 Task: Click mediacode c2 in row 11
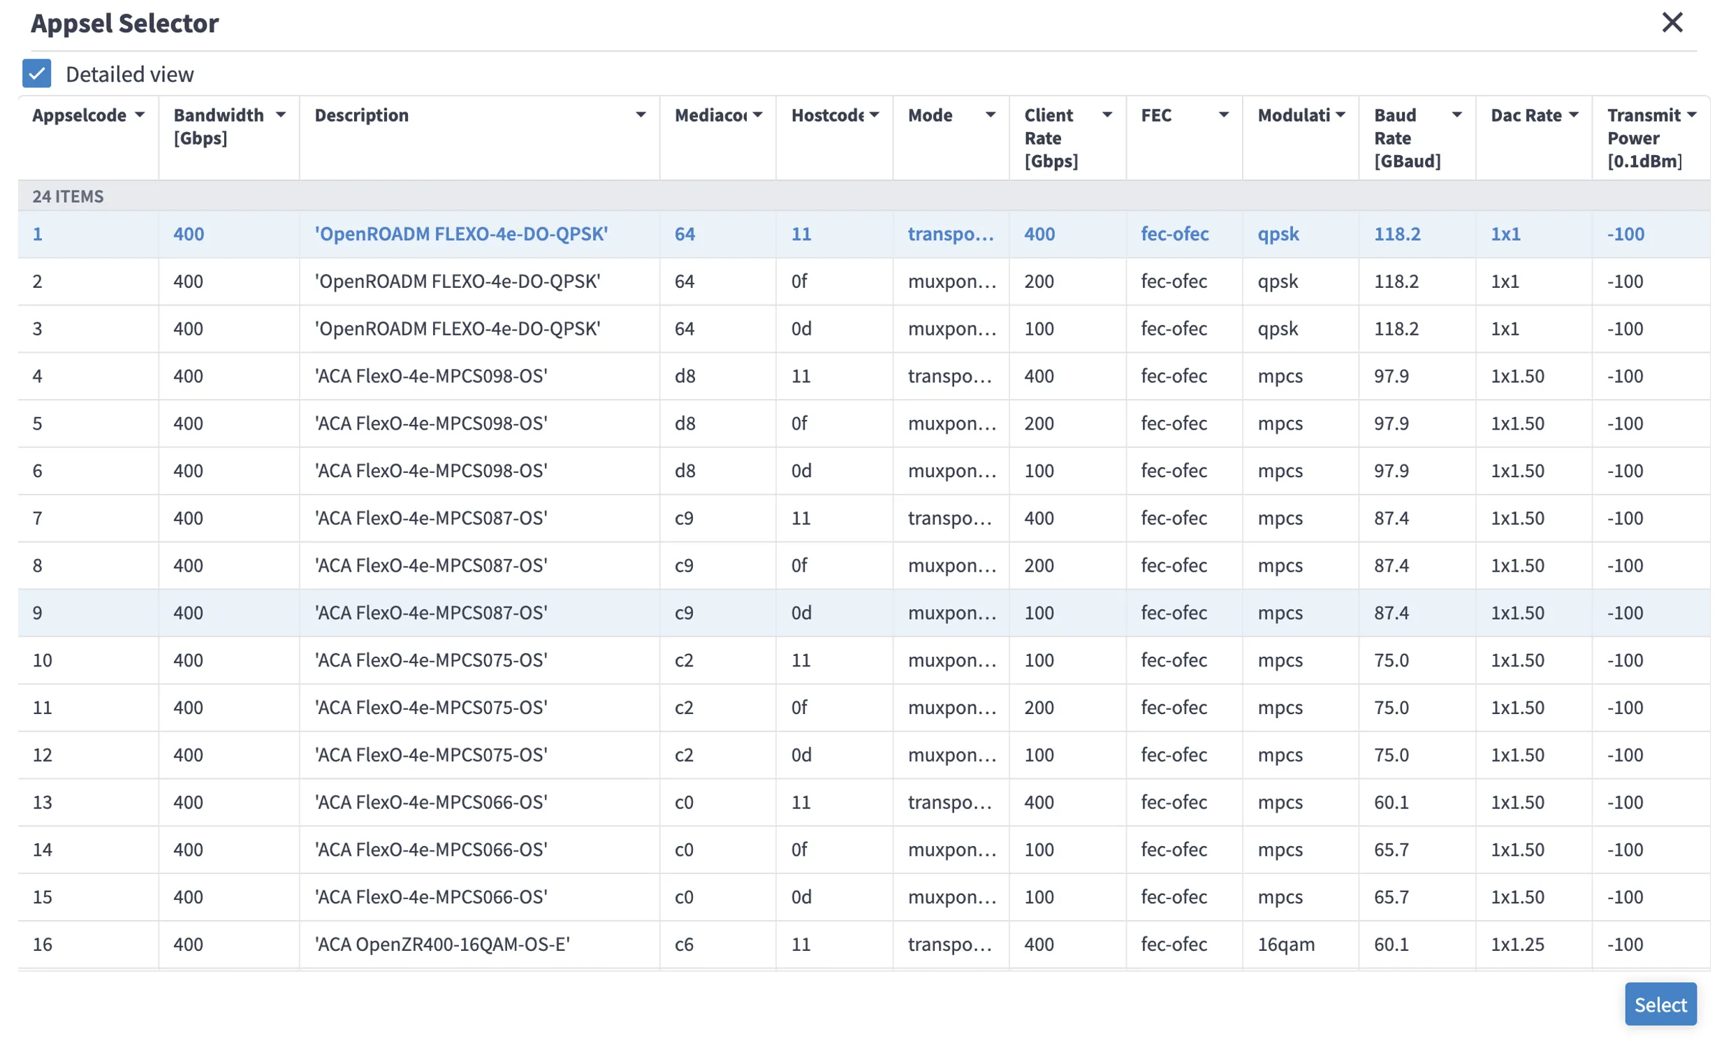click(684, 707)
